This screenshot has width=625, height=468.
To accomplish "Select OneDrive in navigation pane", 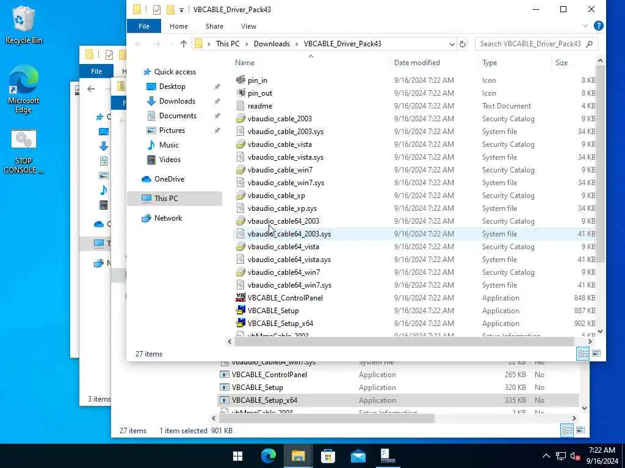I will pos(170,179).
